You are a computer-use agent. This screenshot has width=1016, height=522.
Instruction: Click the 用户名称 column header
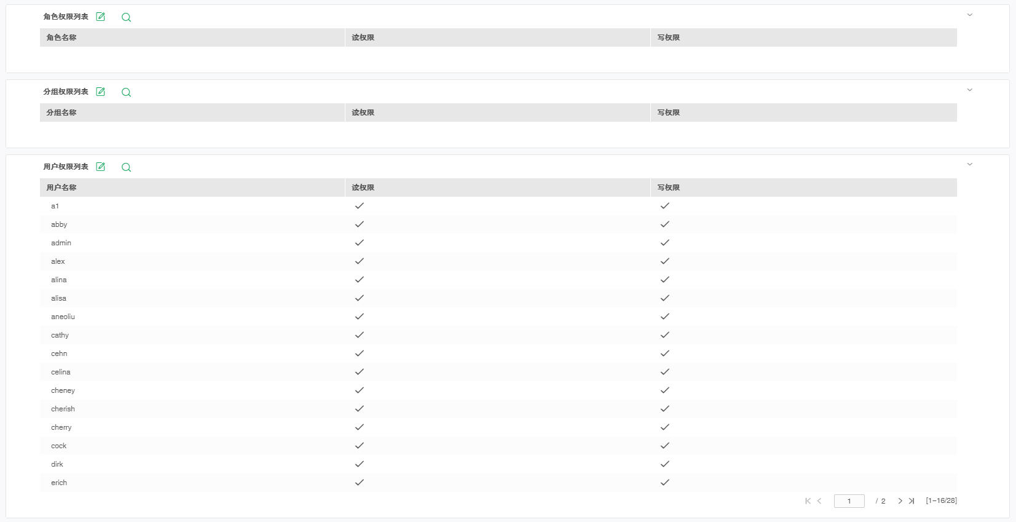pyautogui.click(x=61, y=188)
